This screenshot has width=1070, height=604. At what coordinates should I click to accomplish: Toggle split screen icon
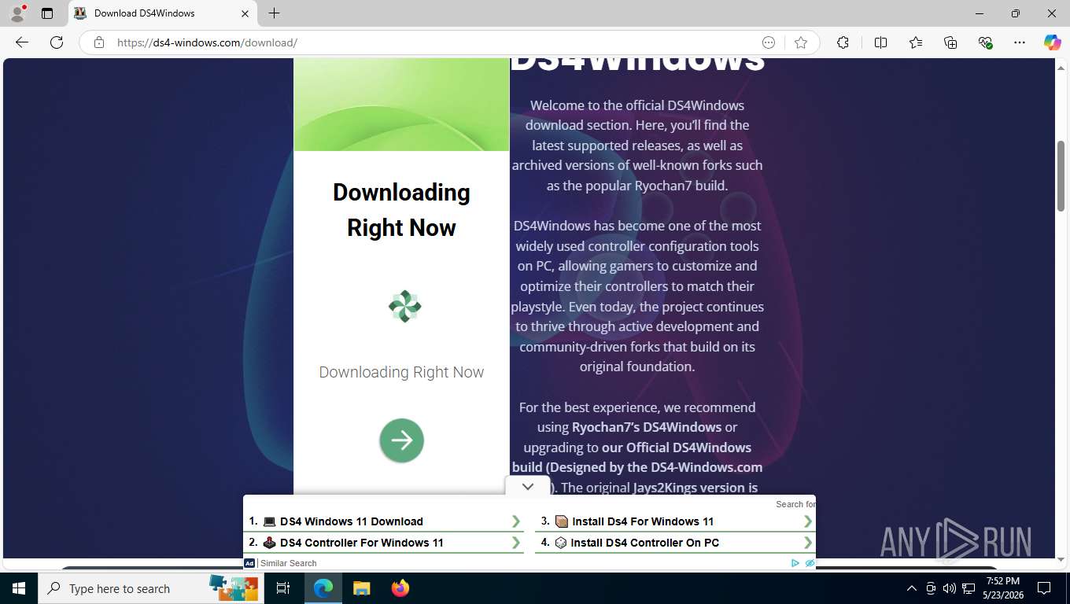point(880,42)
